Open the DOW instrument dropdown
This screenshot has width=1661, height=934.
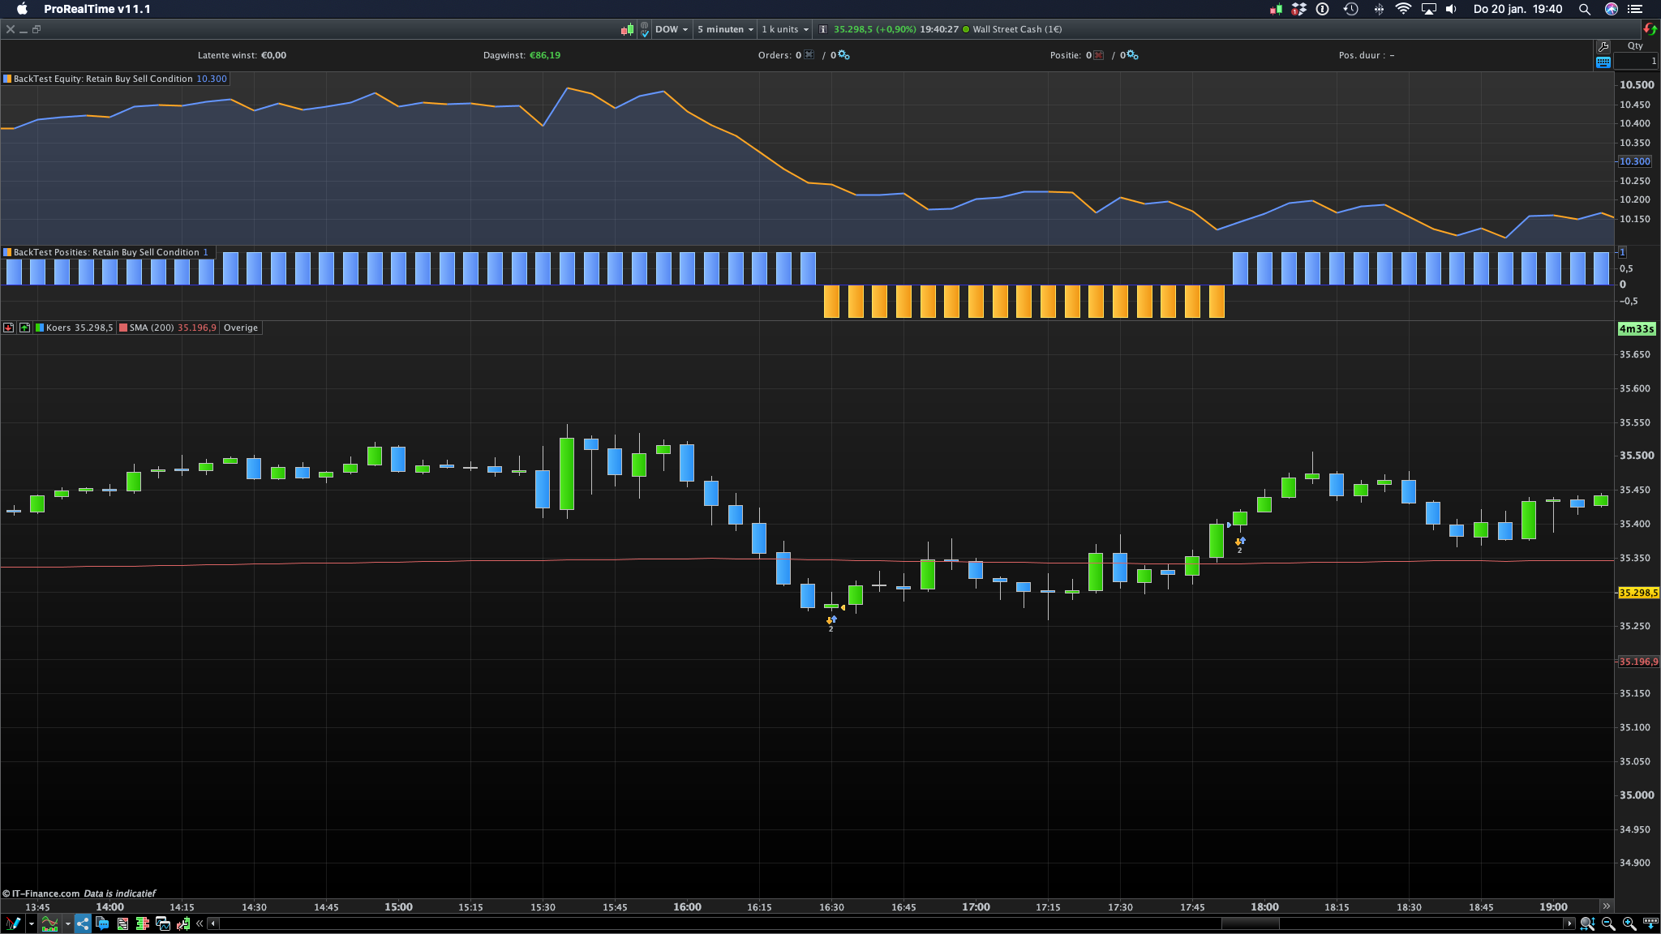point(671,29)
